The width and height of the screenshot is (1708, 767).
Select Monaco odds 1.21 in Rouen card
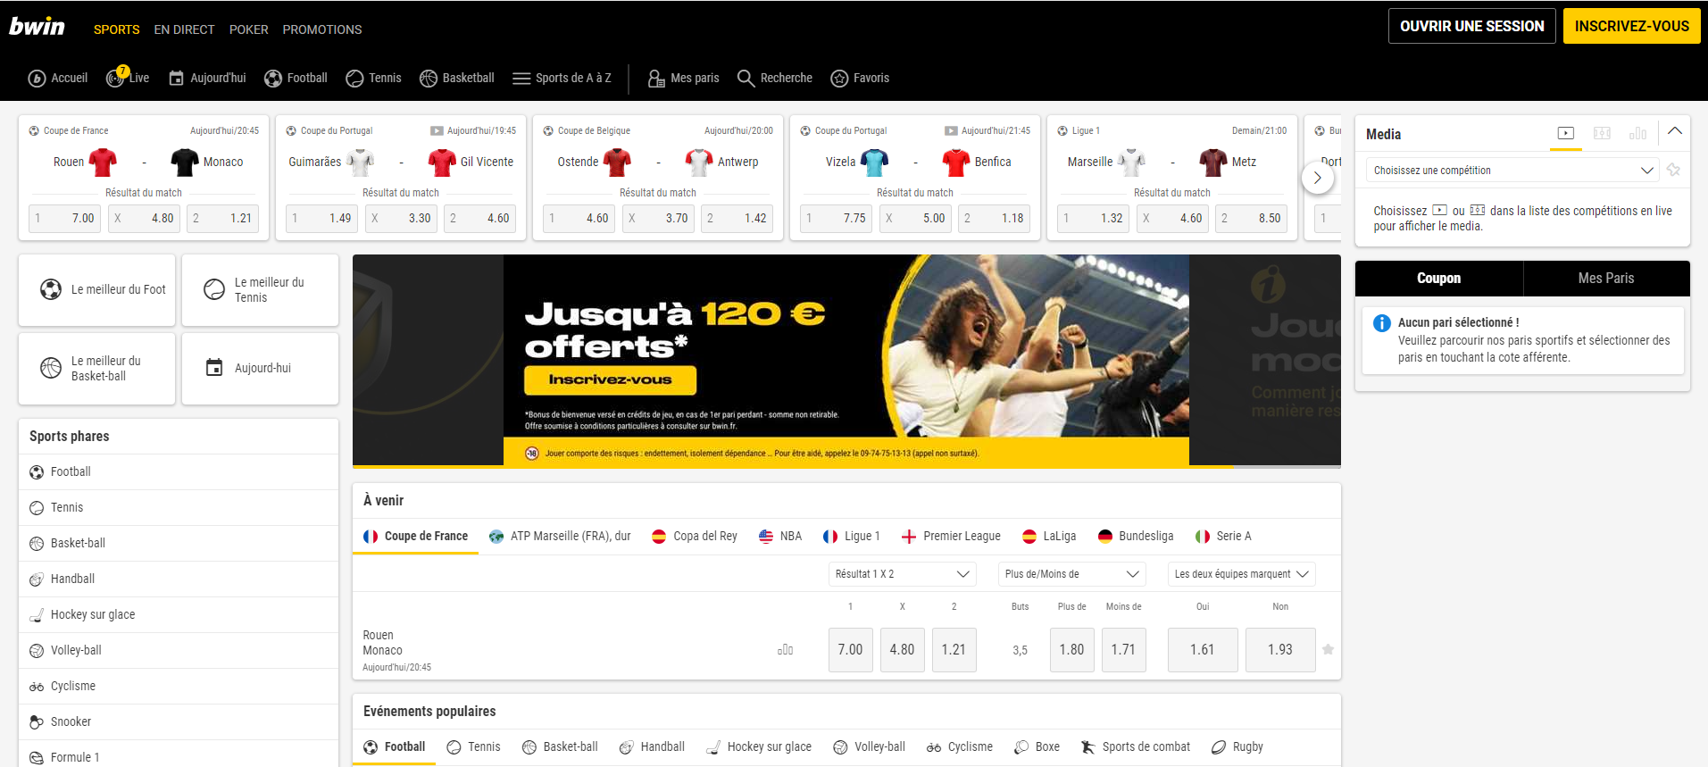223,218
